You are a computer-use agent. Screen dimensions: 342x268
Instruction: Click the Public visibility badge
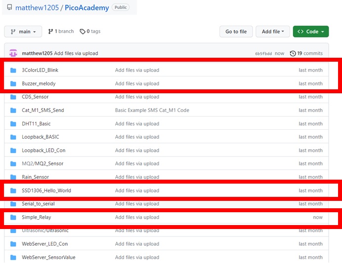121,7
